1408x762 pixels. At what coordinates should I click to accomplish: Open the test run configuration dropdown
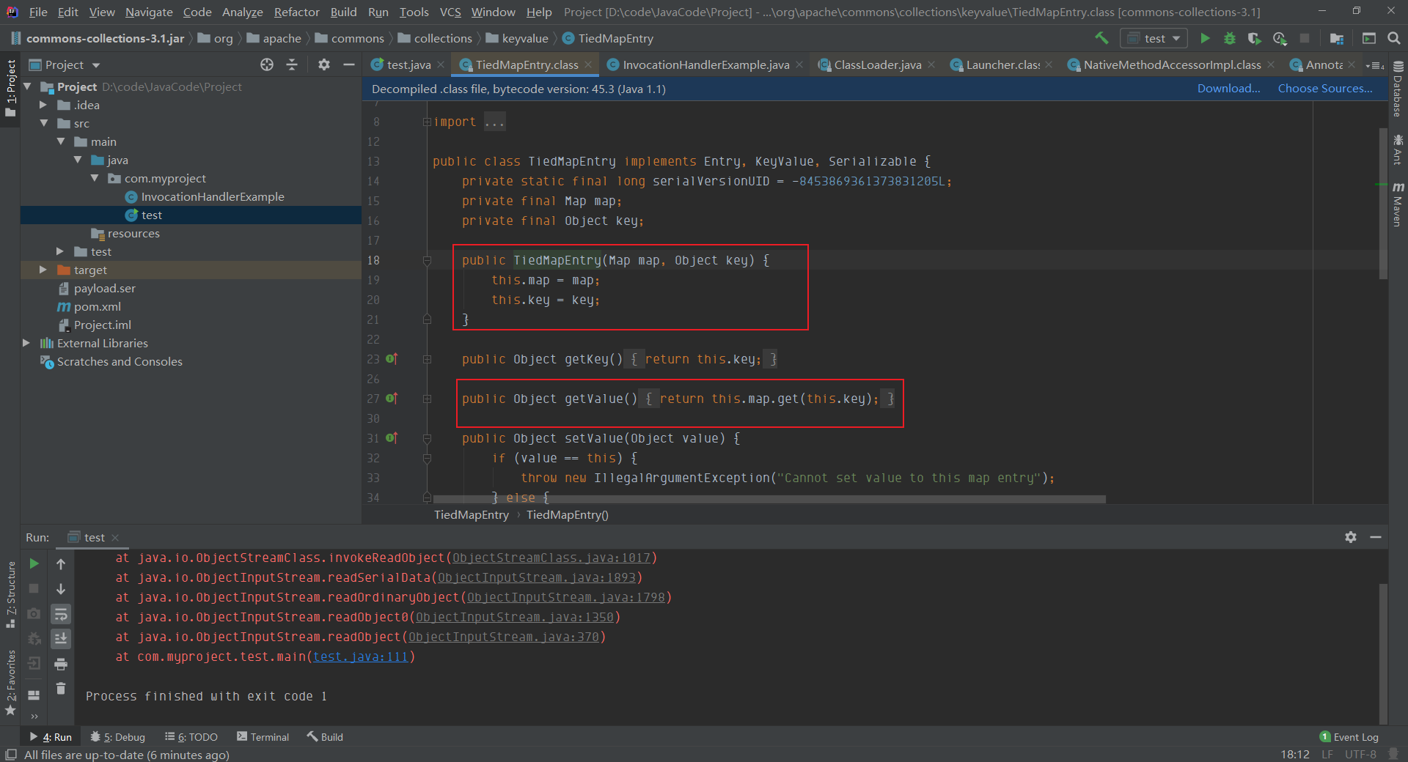tap(1154, 38)
